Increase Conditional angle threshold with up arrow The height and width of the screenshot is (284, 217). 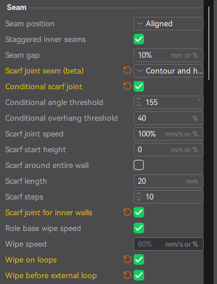tap(139, 100)
